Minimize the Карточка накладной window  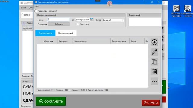[x=145, y=2]
